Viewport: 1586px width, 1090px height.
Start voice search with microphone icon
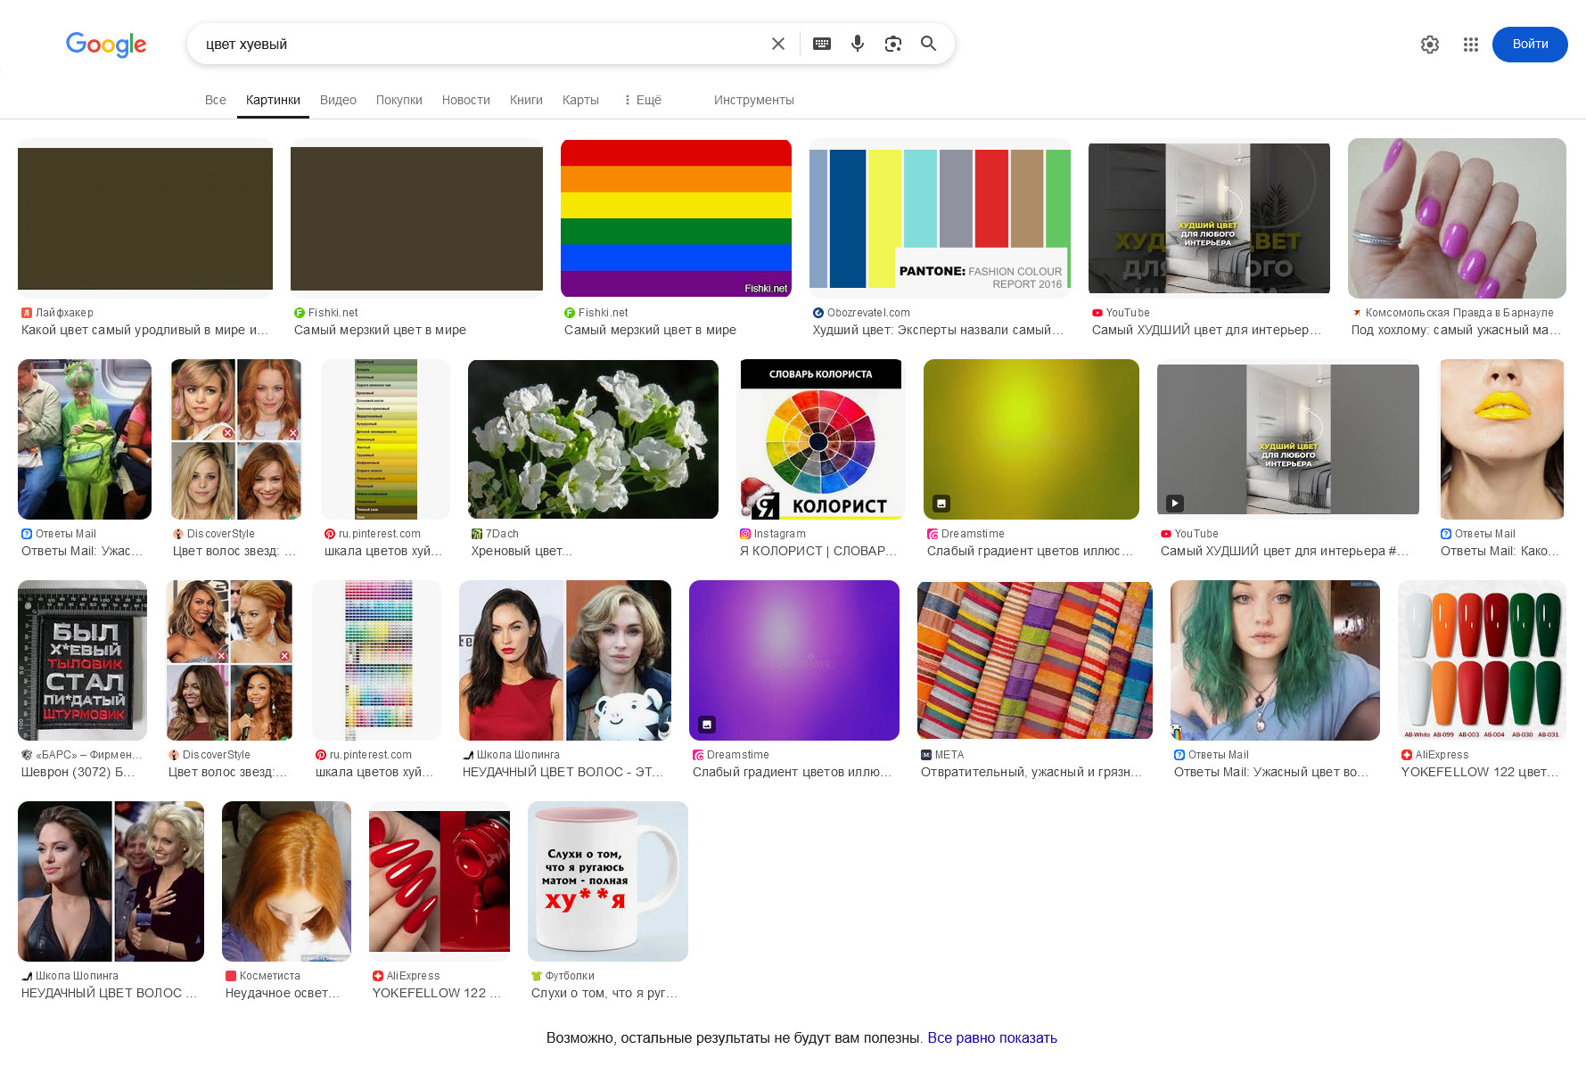pyautogui.click(x=858, y=44)
